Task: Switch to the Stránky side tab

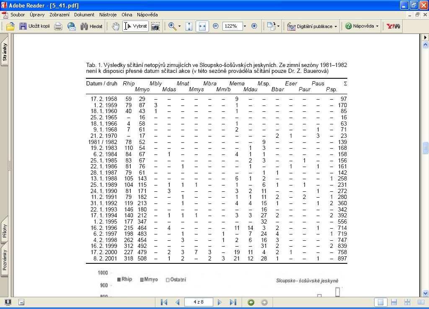Action: click(x=5, y=51)
